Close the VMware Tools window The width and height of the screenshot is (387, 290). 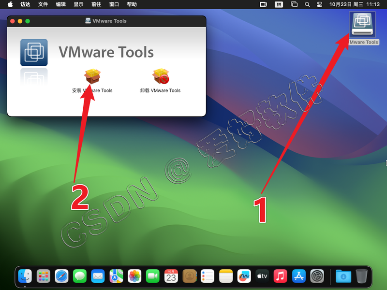[x=13, y=21]
